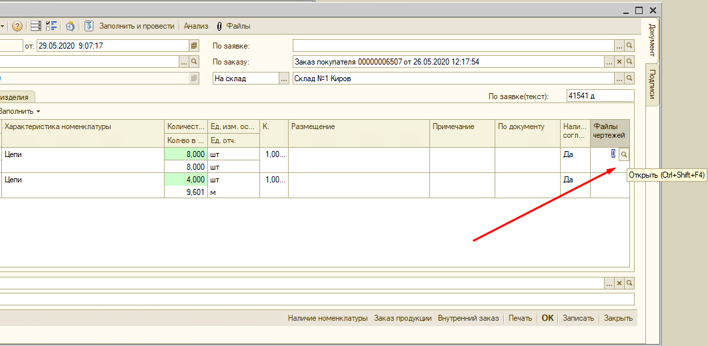Close the window with top-right X
The height and width of the screenshot is (346, 708).
pyautogui.click(x=653, y=10)
